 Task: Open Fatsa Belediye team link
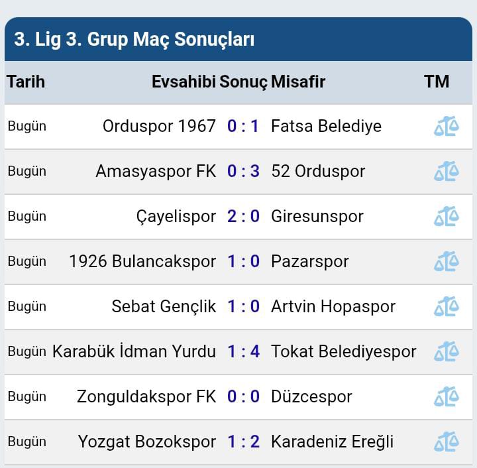(x=326, y=126)
